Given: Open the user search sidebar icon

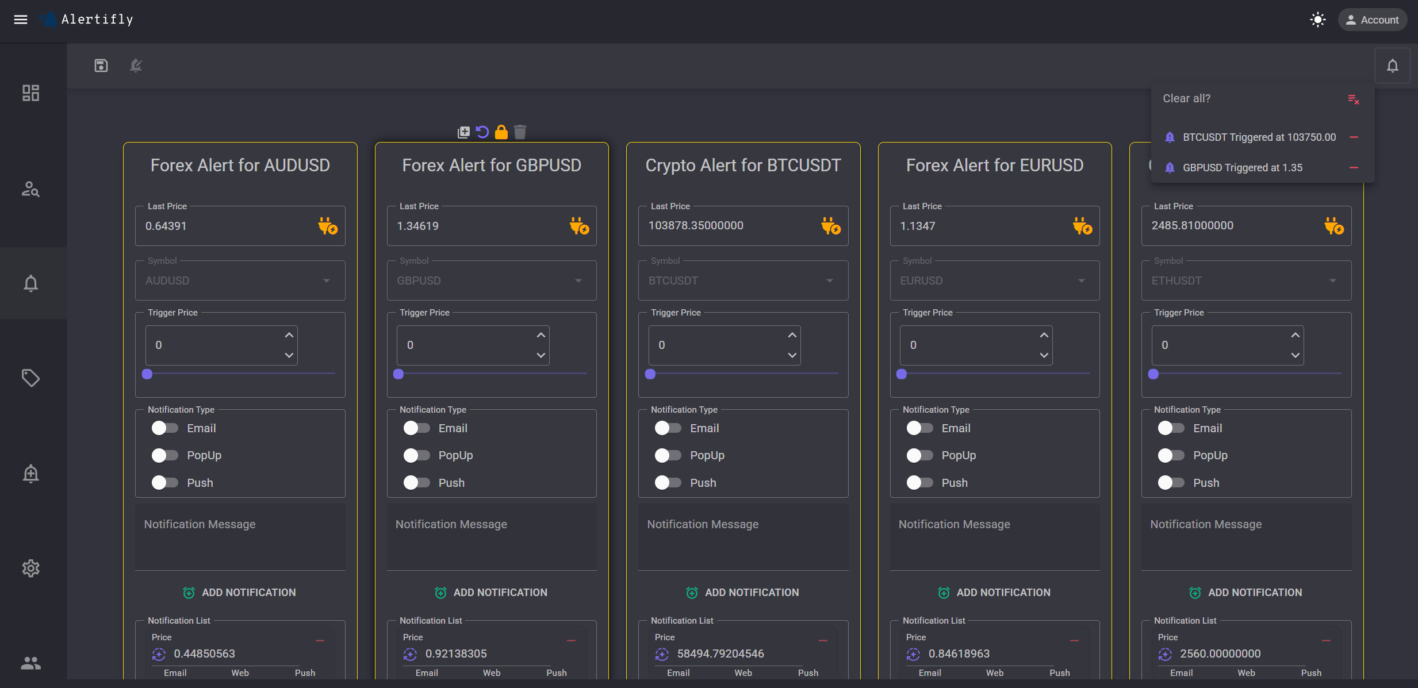Looking at the screenshot, I should [x=31, y=189].
